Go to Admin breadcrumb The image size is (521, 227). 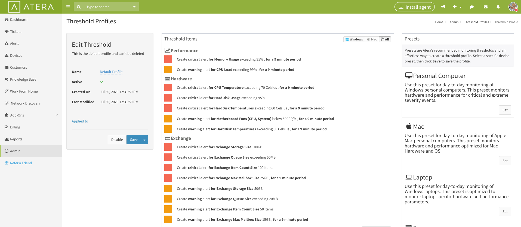[x=454, y=22]
